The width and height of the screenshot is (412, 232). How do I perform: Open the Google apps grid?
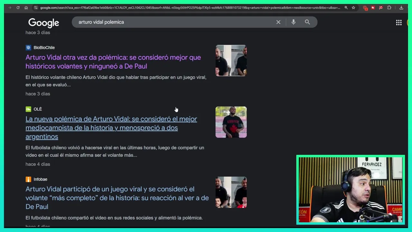tap(399, 22)
